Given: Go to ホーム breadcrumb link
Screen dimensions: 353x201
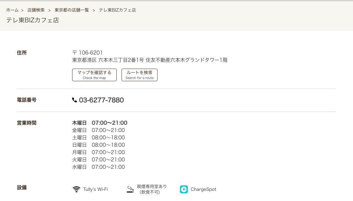Looking at the screenshot, I should (12, 10).
